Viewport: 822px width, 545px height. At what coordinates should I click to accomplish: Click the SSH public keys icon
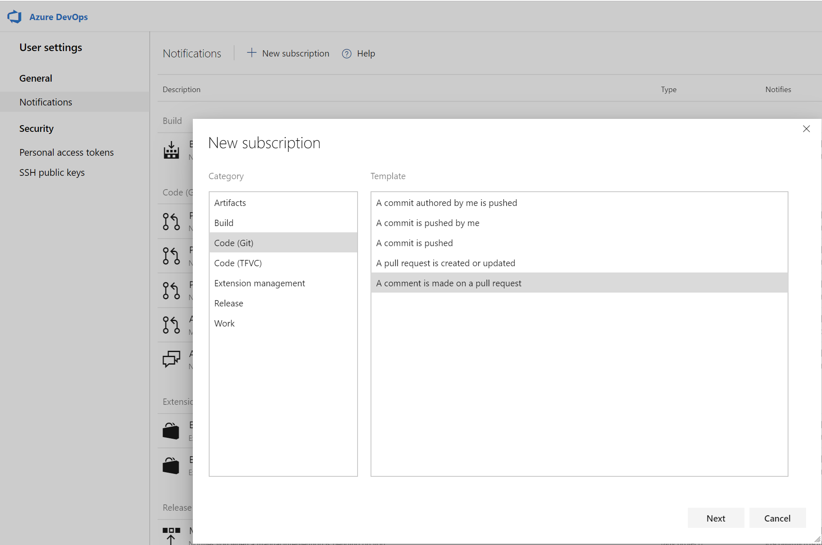pos(52,172)
